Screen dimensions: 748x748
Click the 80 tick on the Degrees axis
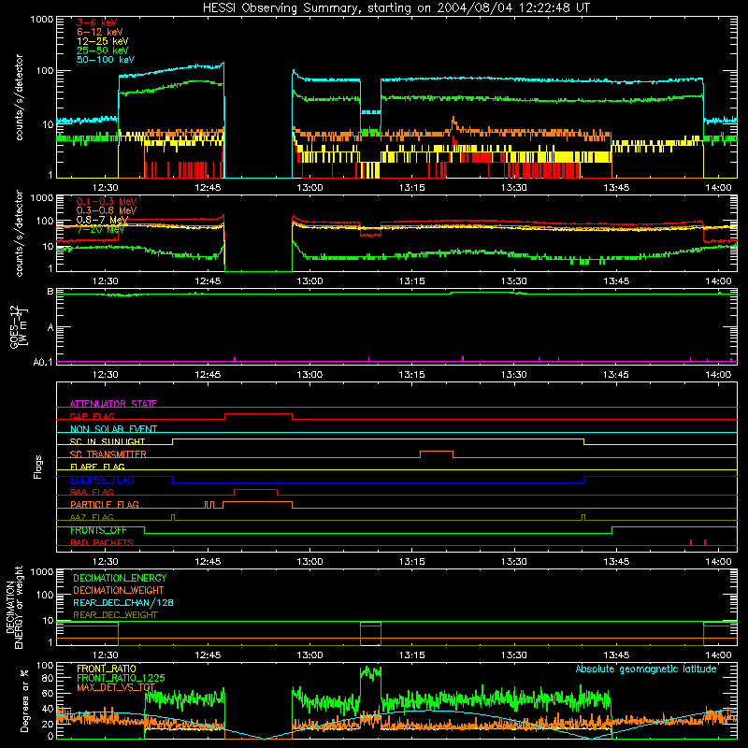coord(48,678)
